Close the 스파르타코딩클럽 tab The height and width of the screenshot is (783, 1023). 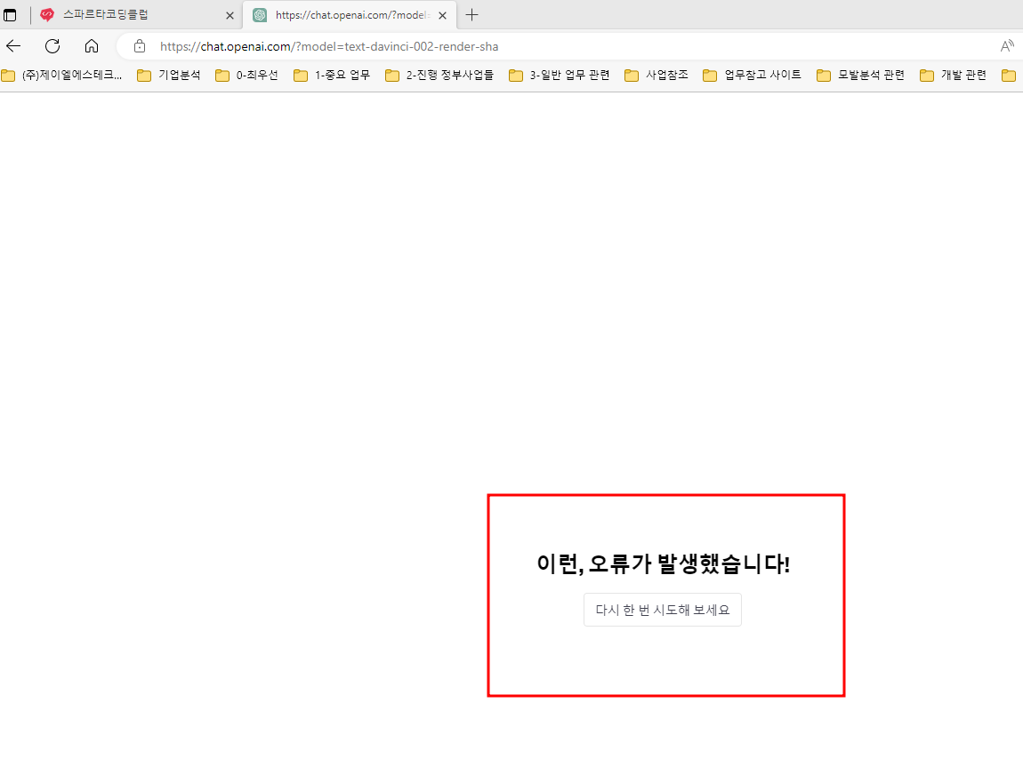[230, 16]
